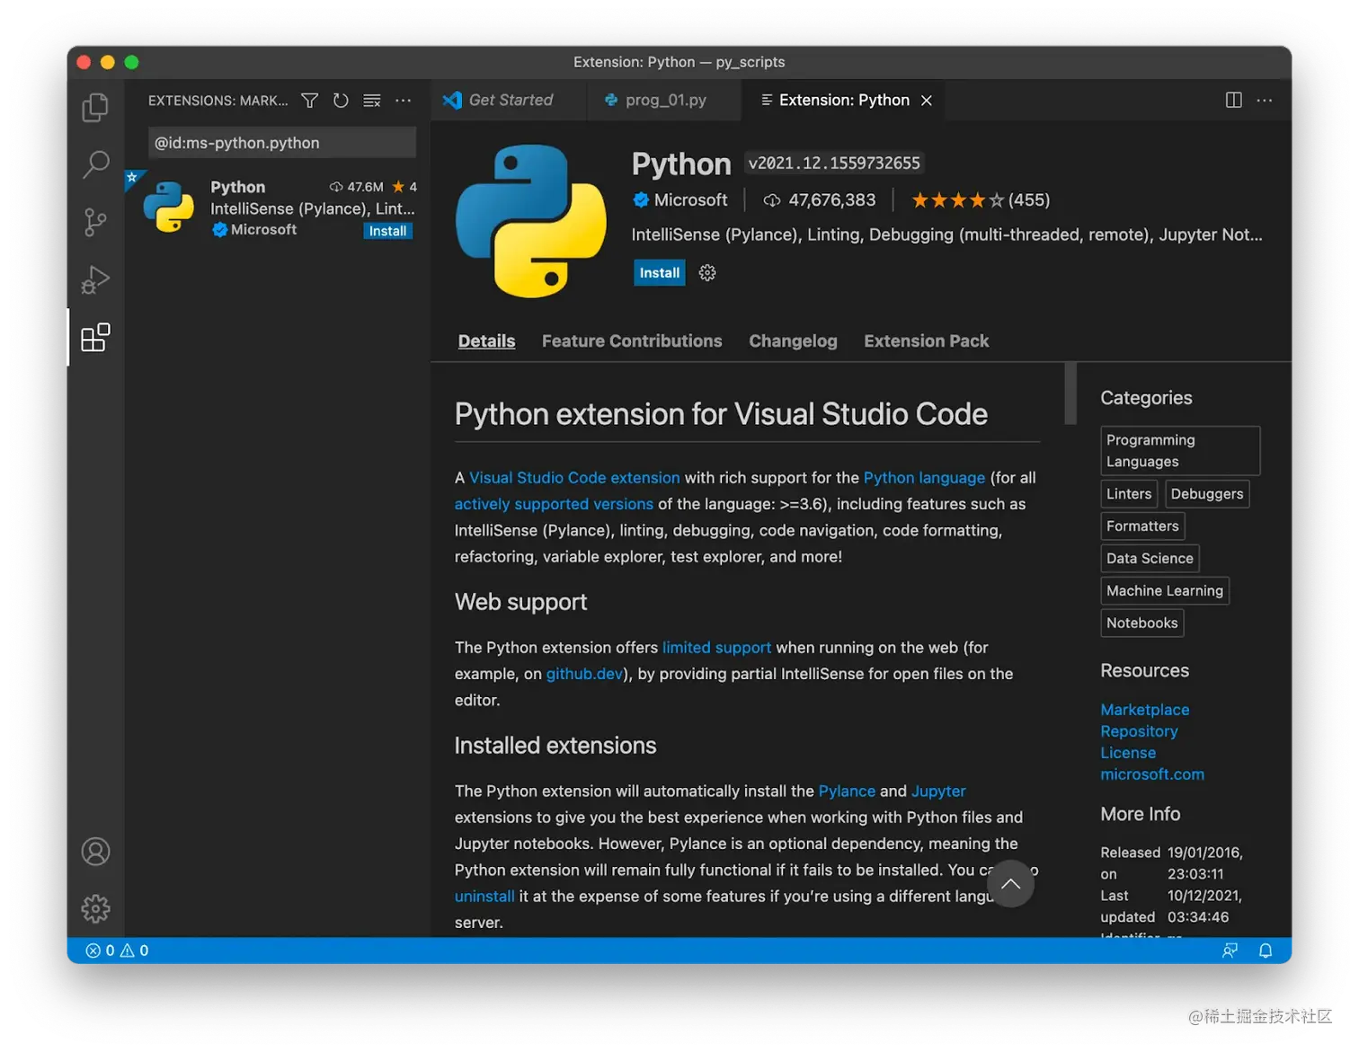Click the 47,676,383 install count
Viewport: 1359px width, 1052px height.
[x=820, y=200]
